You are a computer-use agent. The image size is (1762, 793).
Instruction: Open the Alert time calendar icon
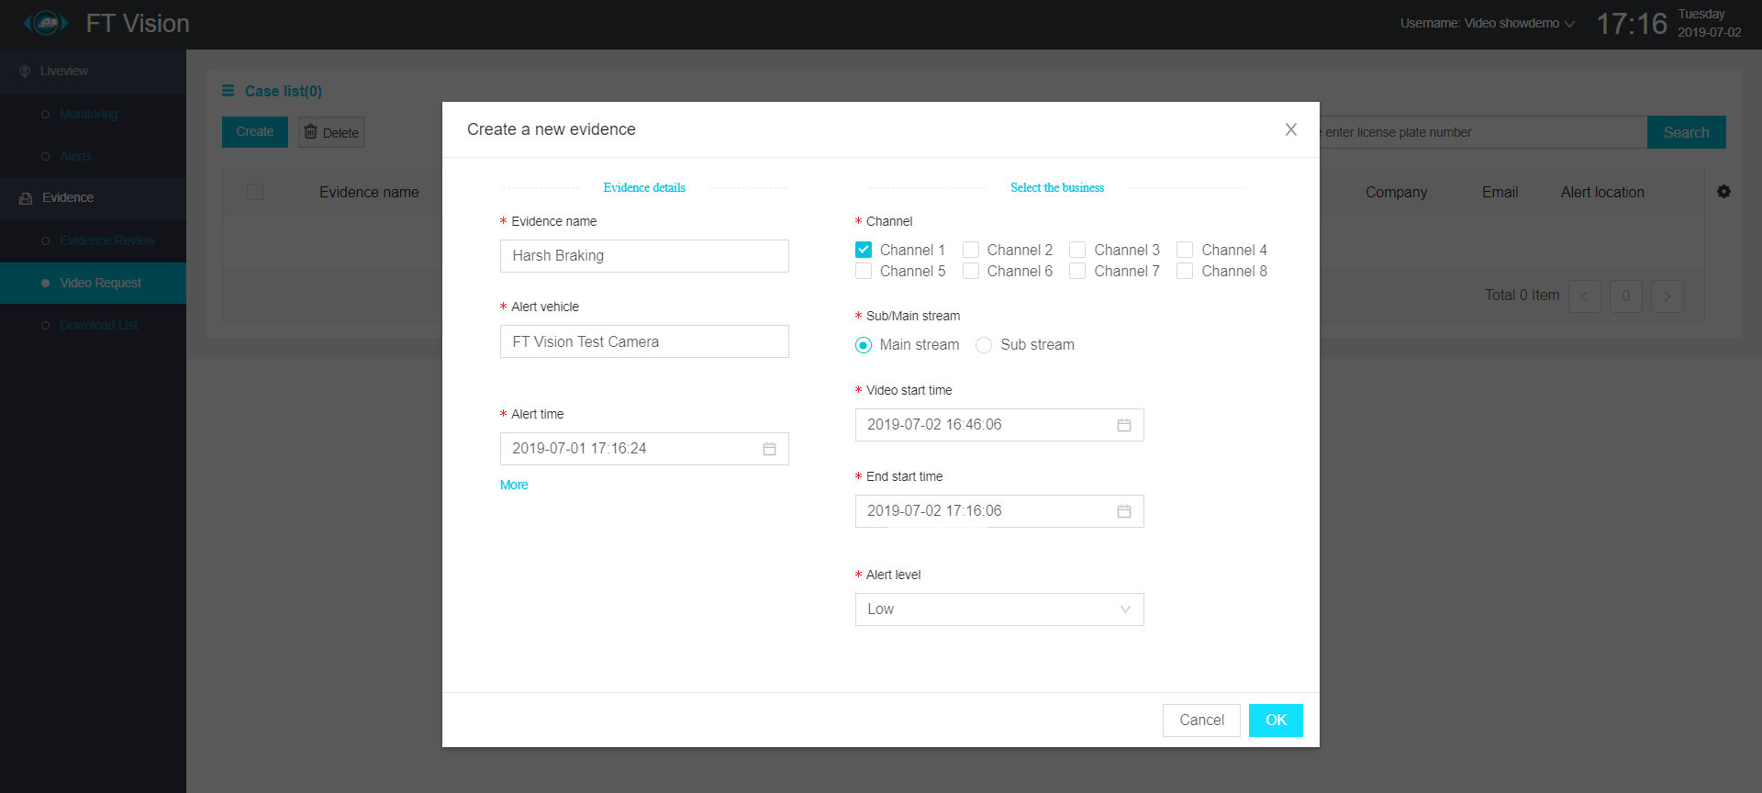769,449
